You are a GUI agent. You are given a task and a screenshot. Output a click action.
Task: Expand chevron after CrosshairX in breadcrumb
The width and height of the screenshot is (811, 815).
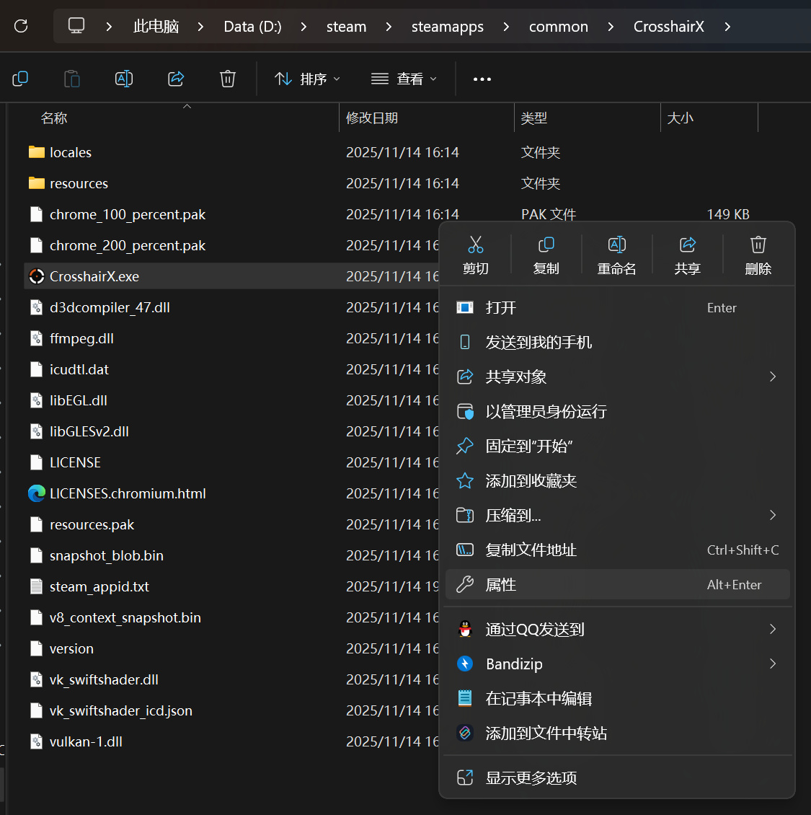[x=727, y=27]
